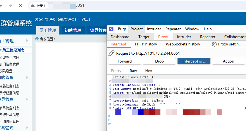Open 新增锁具信息 in sidebar
This screenshot has width=246, height=131.
10,115
